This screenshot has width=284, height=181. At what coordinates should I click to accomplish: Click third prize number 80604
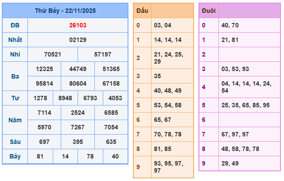pos(78,83)
